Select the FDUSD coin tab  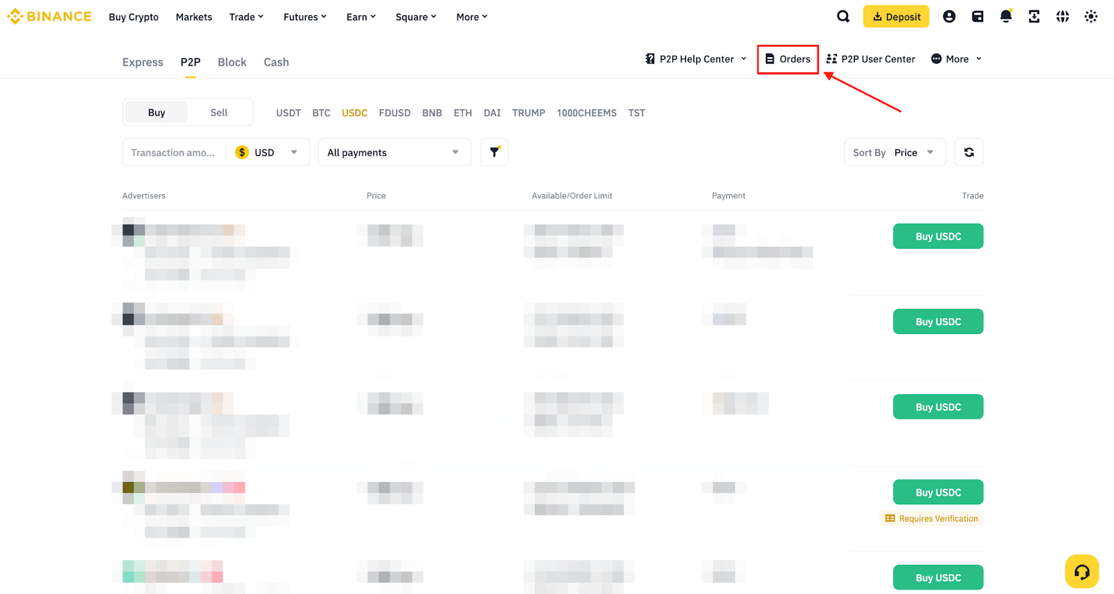[x=395, y=113]
